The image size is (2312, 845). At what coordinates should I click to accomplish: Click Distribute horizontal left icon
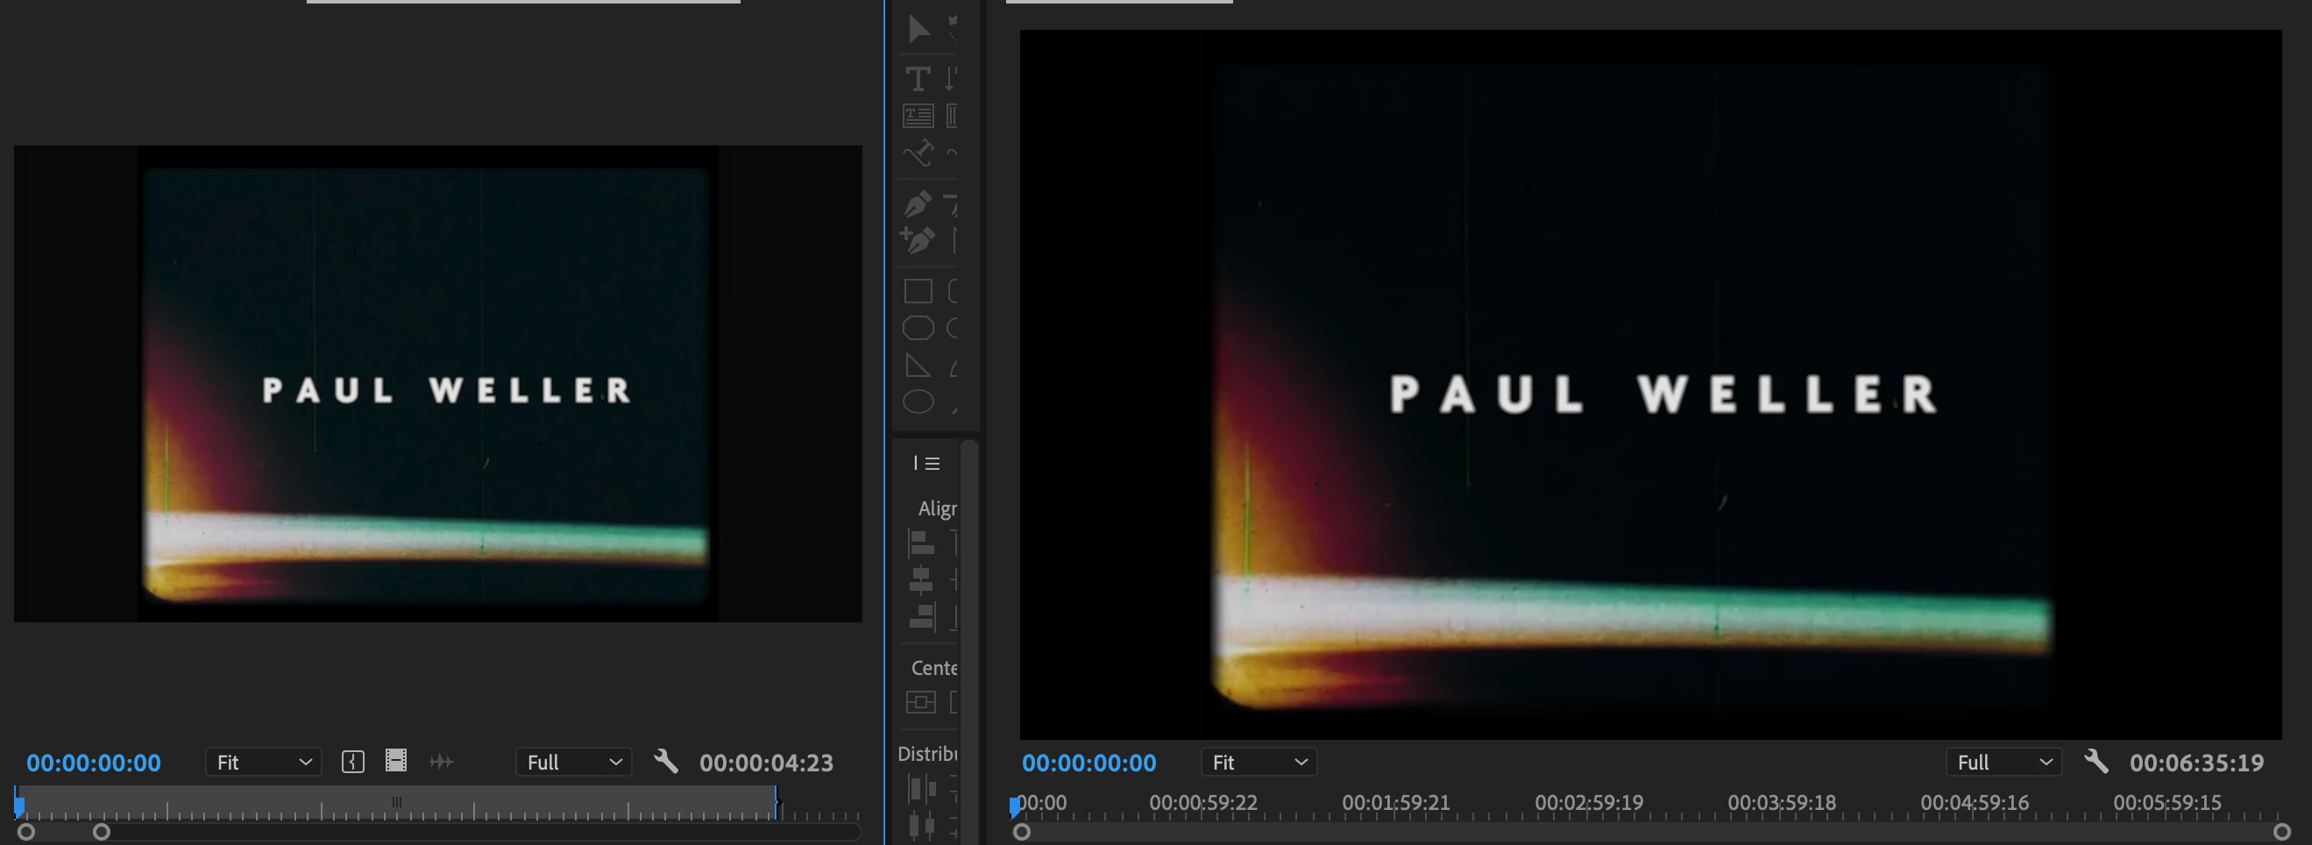tap(921, 789)
